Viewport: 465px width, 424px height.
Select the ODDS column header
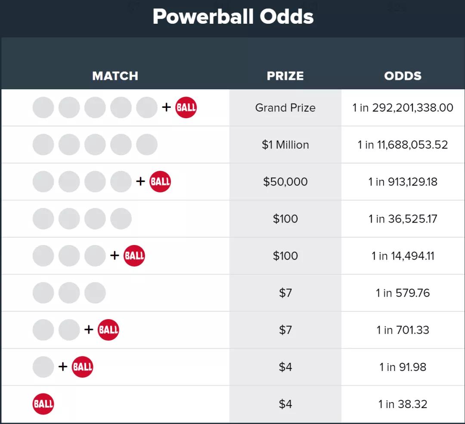tap(403, 76)
